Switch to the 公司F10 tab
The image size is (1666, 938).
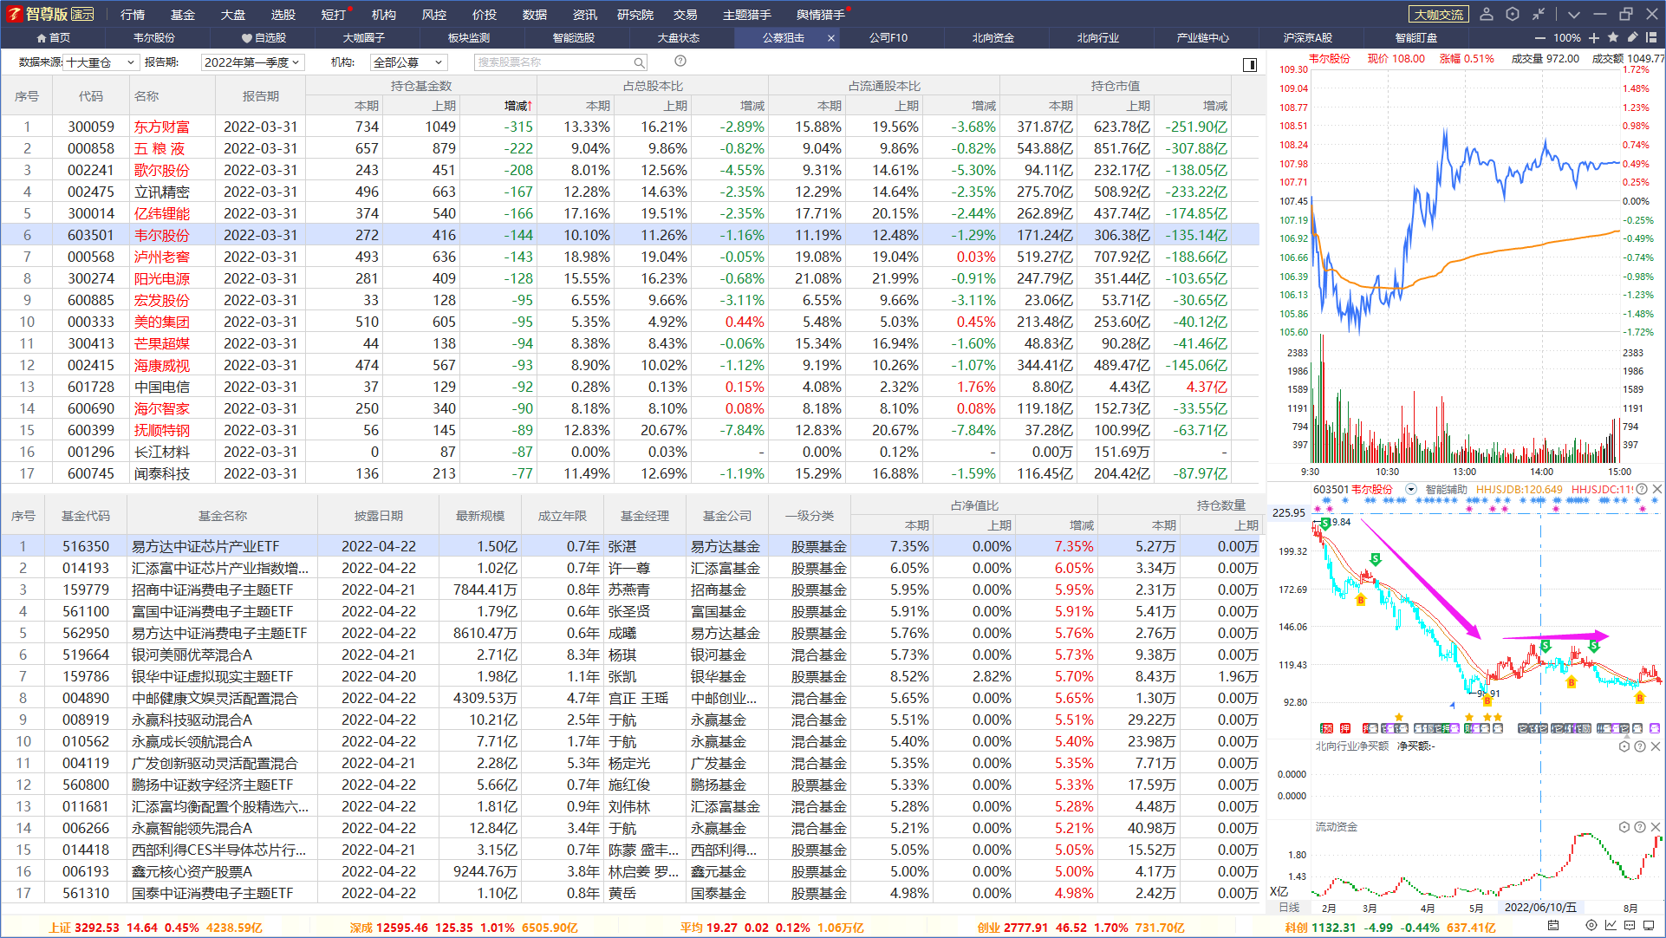coord(888,38)
